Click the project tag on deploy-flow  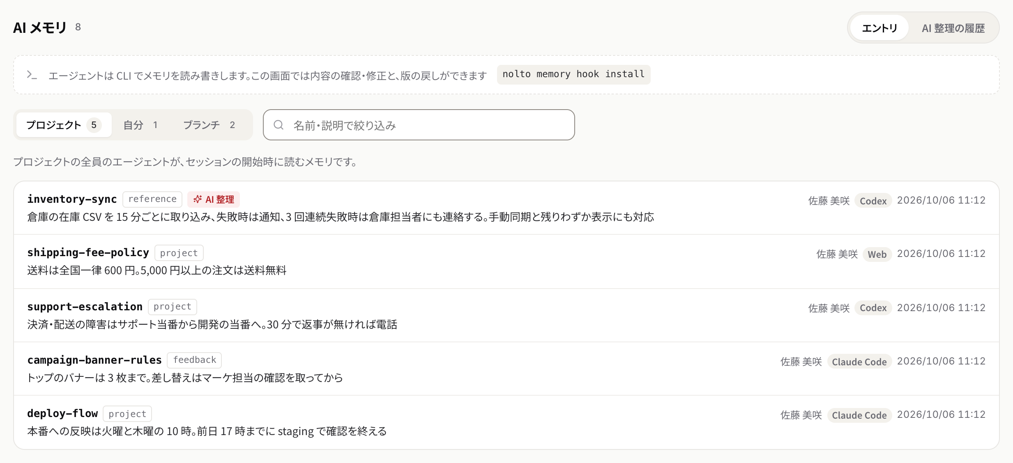(127, 414)
